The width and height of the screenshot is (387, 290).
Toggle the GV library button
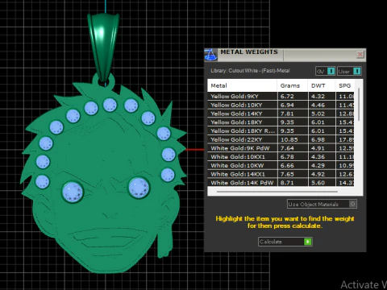pyautogui.click(x=325, y=71)
